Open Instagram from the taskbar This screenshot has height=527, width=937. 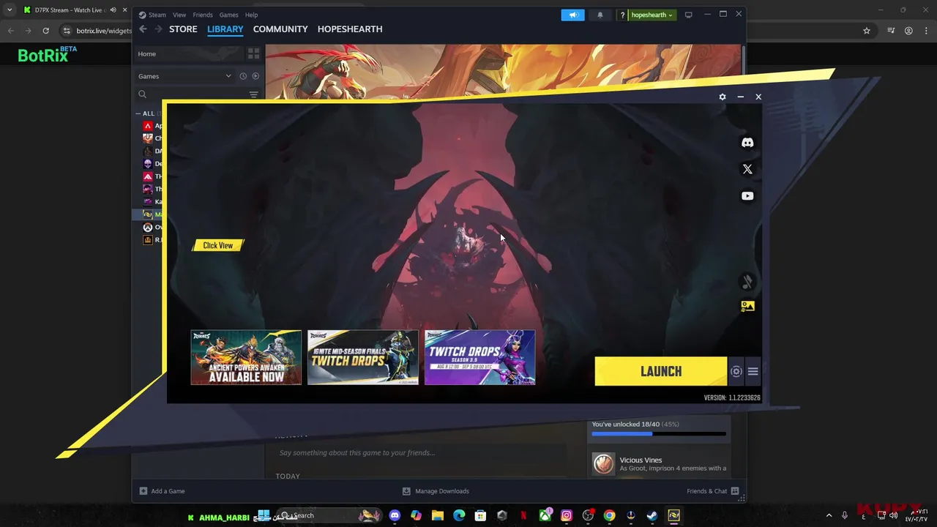tap(567, 515)
